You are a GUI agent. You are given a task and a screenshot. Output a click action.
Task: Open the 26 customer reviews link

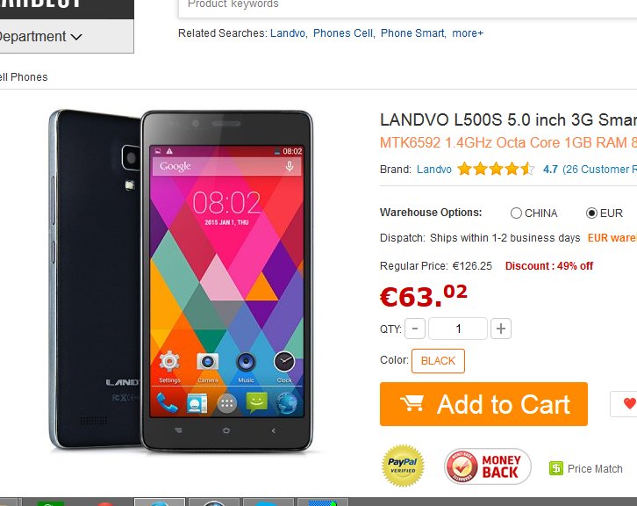coord(599,170)
